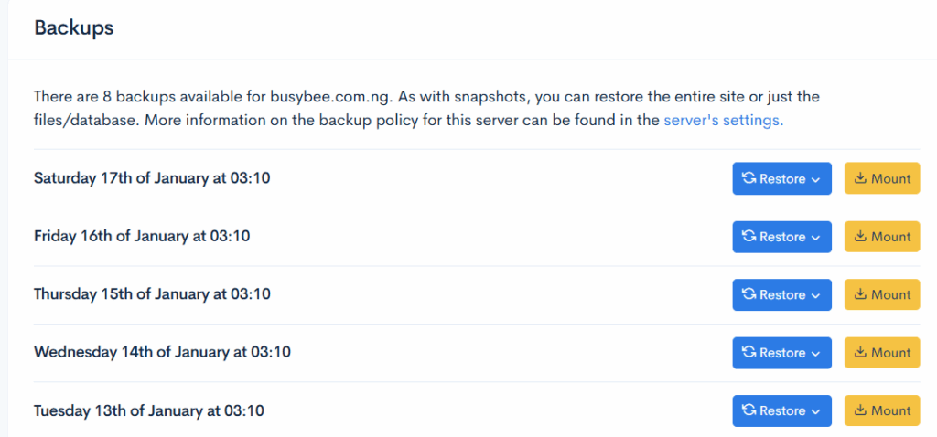
Task: Expand Restore dropdown arrow for Tuesday 13th January
Action: 814,412
